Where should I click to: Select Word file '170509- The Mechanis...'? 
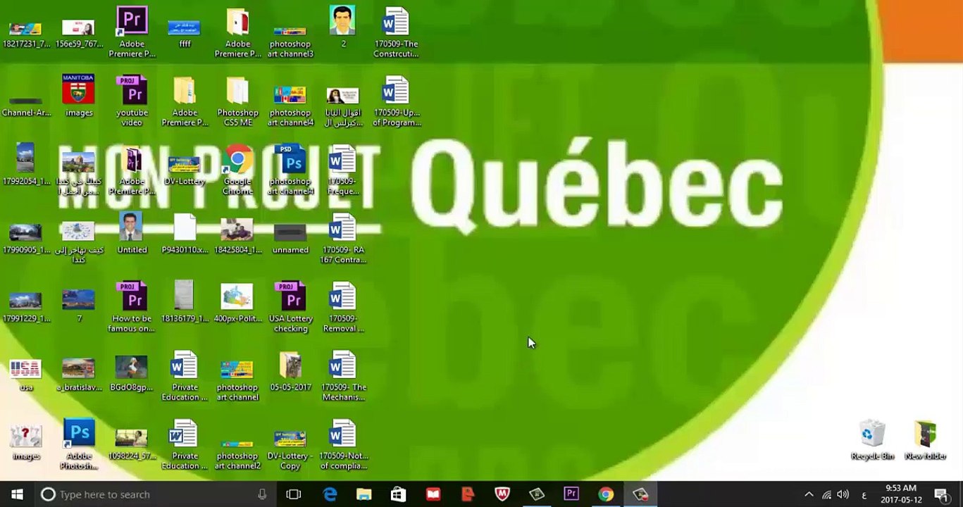(x=343, y=377)
